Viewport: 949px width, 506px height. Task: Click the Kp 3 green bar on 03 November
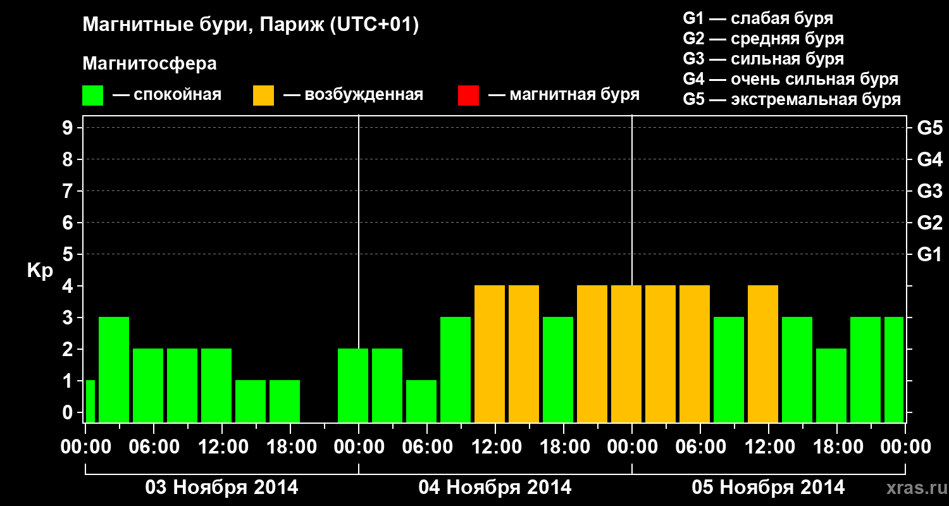coord(114,369)
